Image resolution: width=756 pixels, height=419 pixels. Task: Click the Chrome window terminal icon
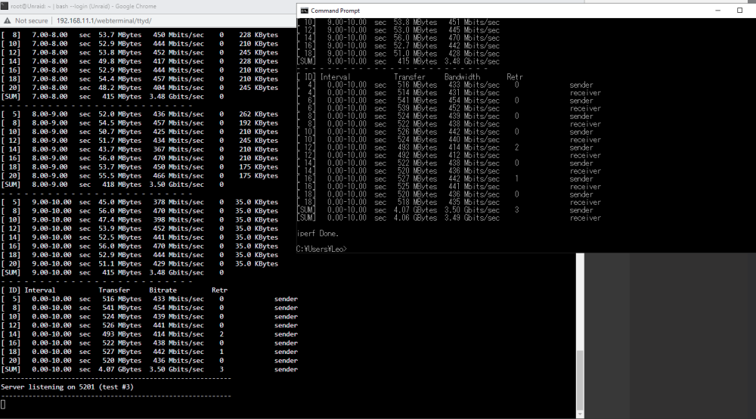pyautogui.click(x=5, y=6)
